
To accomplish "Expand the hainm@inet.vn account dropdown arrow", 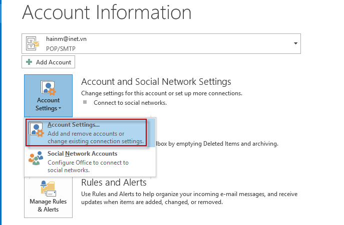I will [295, 43].
